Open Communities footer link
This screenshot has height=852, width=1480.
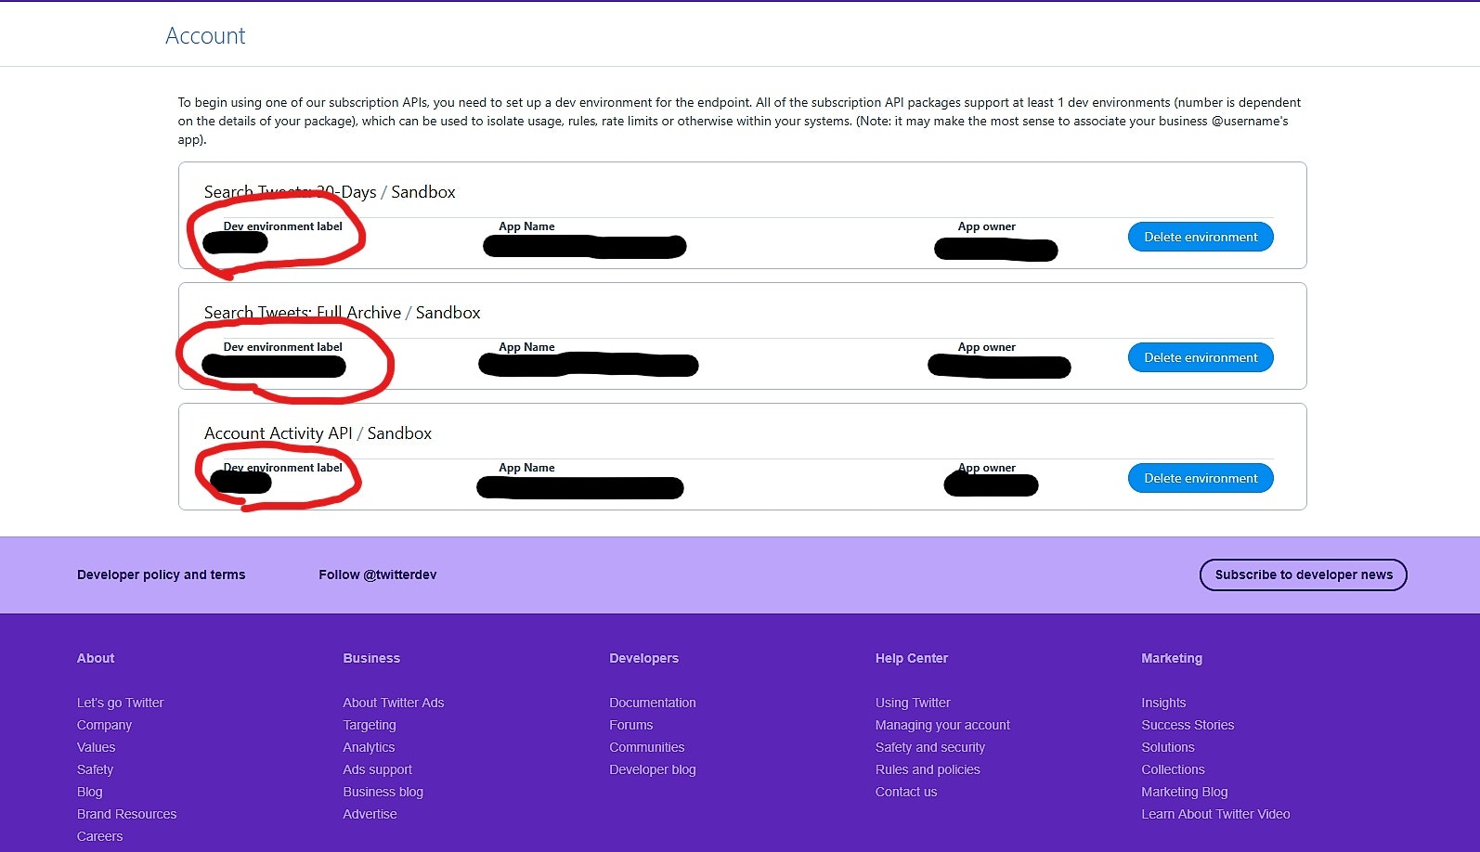click(647, 747)
